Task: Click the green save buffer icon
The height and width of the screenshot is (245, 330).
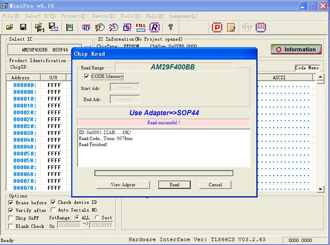Action: click(69, 27)
